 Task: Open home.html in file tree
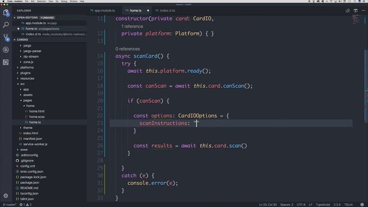pos(37,111)
